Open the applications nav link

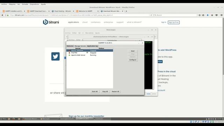pyautogui.click(x=73, y=22)
